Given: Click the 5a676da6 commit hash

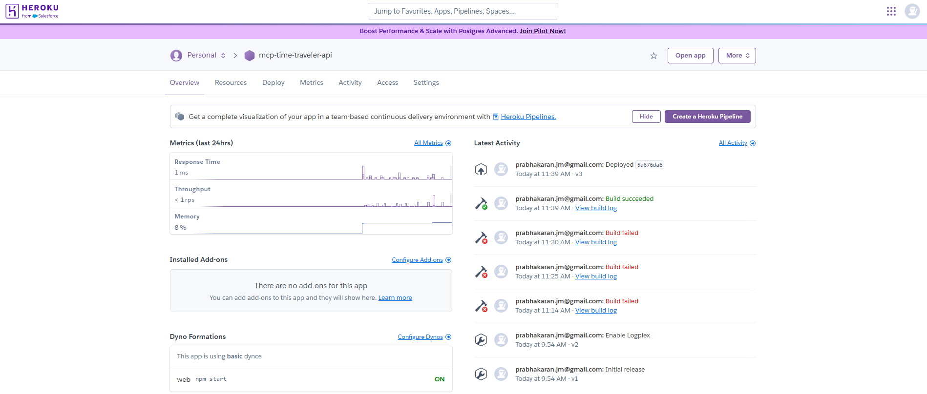Looking at the screenshot, I should click(x=650, y=165).
